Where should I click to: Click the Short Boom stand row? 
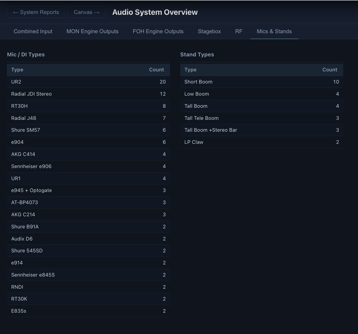(262, 82)
